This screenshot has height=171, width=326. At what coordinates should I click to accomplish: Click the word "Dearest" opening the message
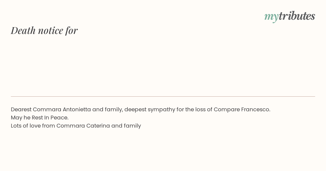click(21, 109)
